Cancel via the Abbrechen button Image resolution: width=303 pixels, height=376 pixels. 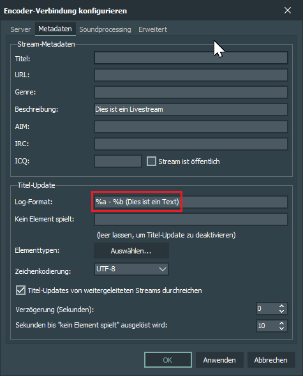pos(271,359)
